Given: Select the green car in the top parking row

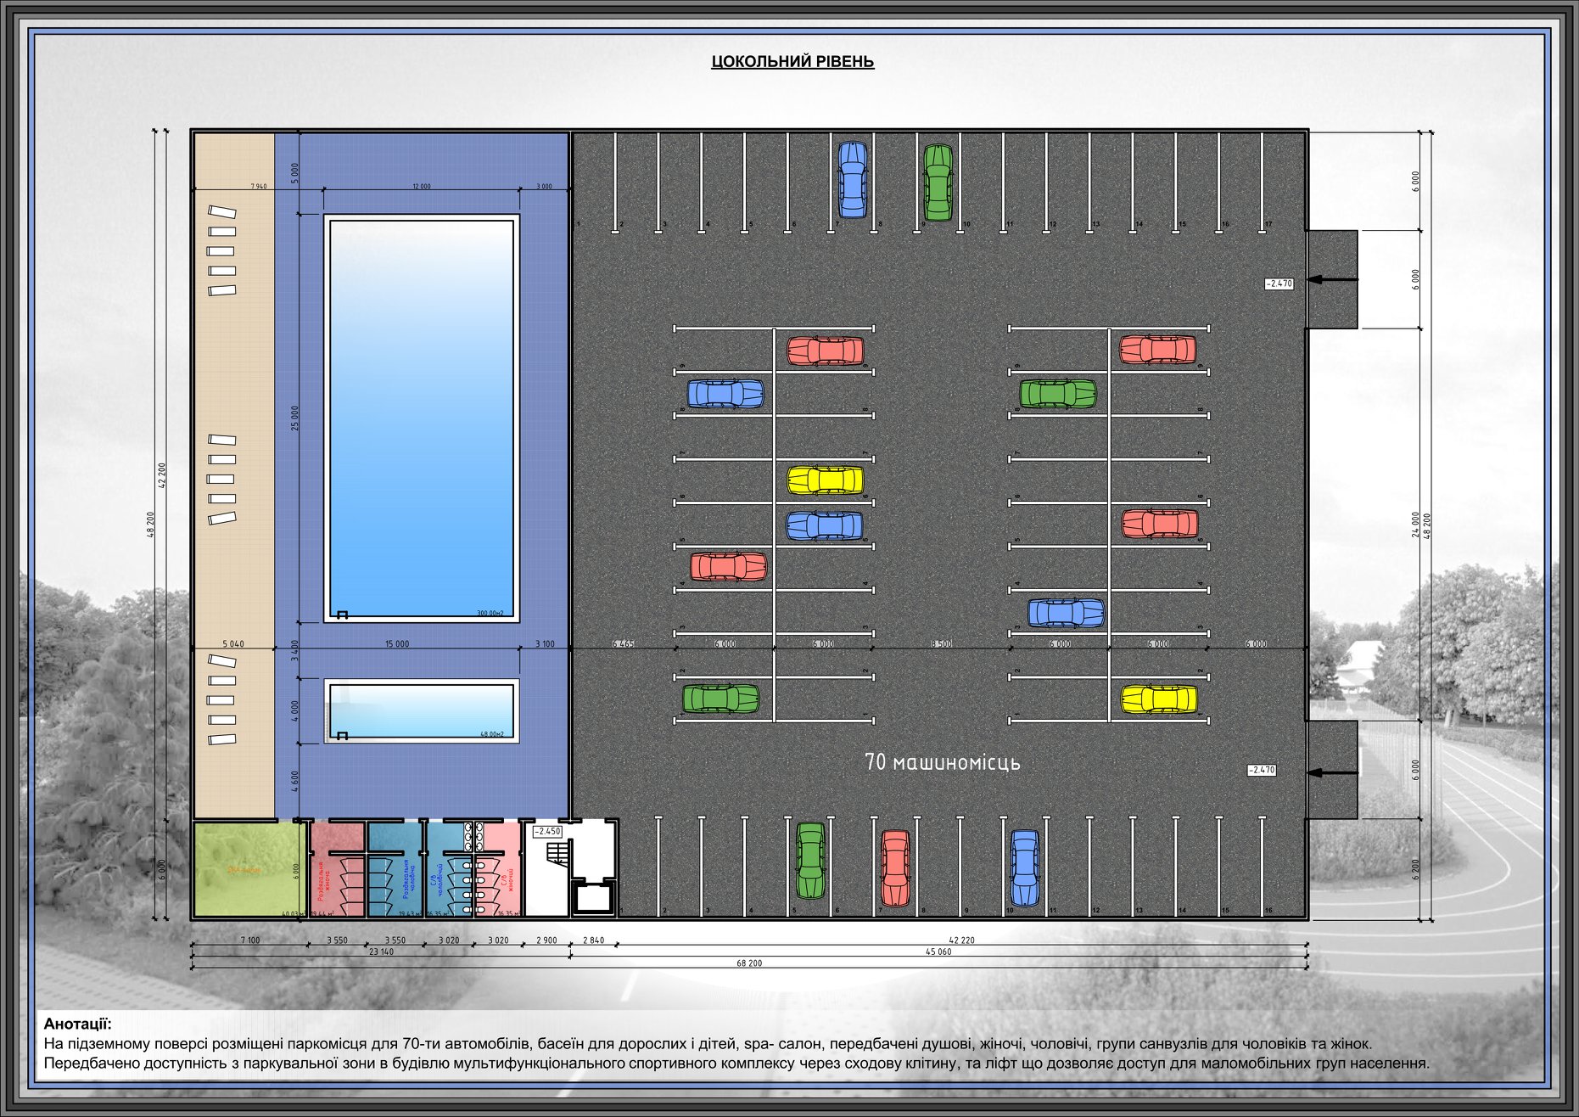Looking at the screenshot, I should pos(938,182).
